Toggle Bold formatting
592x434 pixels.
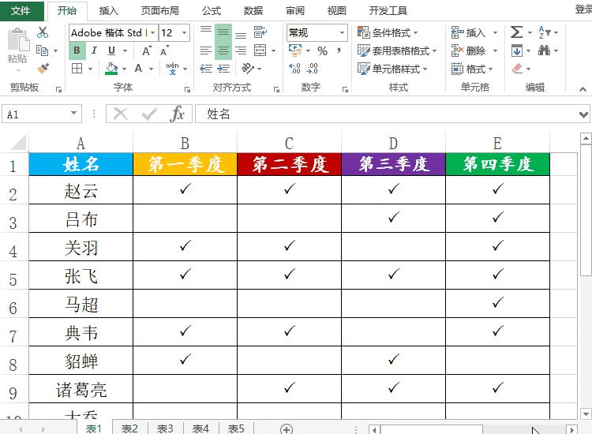(77, 51)
